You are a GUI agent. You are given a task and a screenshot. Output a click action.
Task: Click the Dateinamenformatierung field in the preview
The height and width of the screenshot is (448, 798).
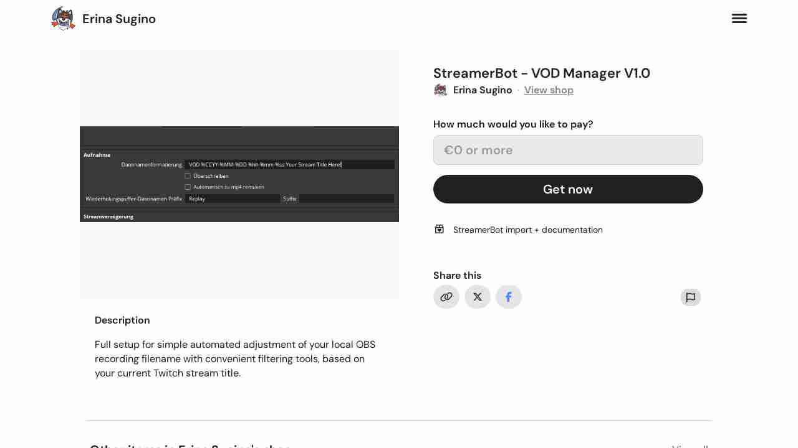(x=289, y=165)
